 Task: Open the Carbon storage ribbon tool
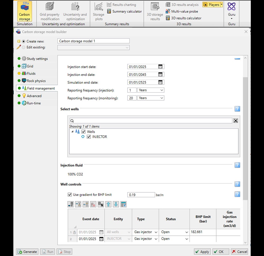(x=24, y=11)
